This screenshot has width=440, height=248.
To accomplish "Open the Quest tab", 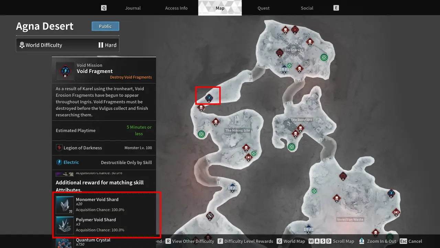I will pyautogui.click(x=264, y=8).
